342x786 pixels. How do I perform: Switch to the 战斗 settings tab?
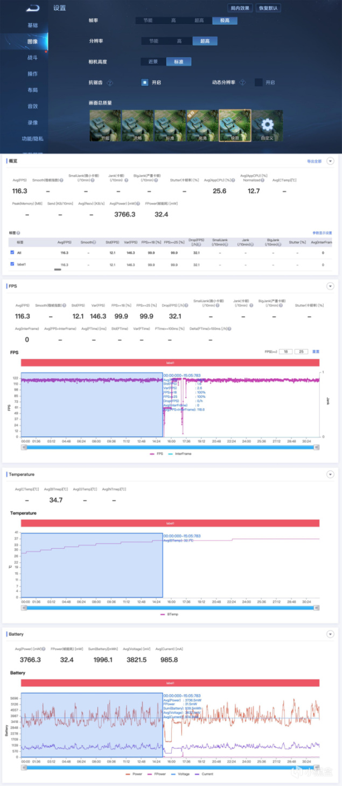coord(33,57)
